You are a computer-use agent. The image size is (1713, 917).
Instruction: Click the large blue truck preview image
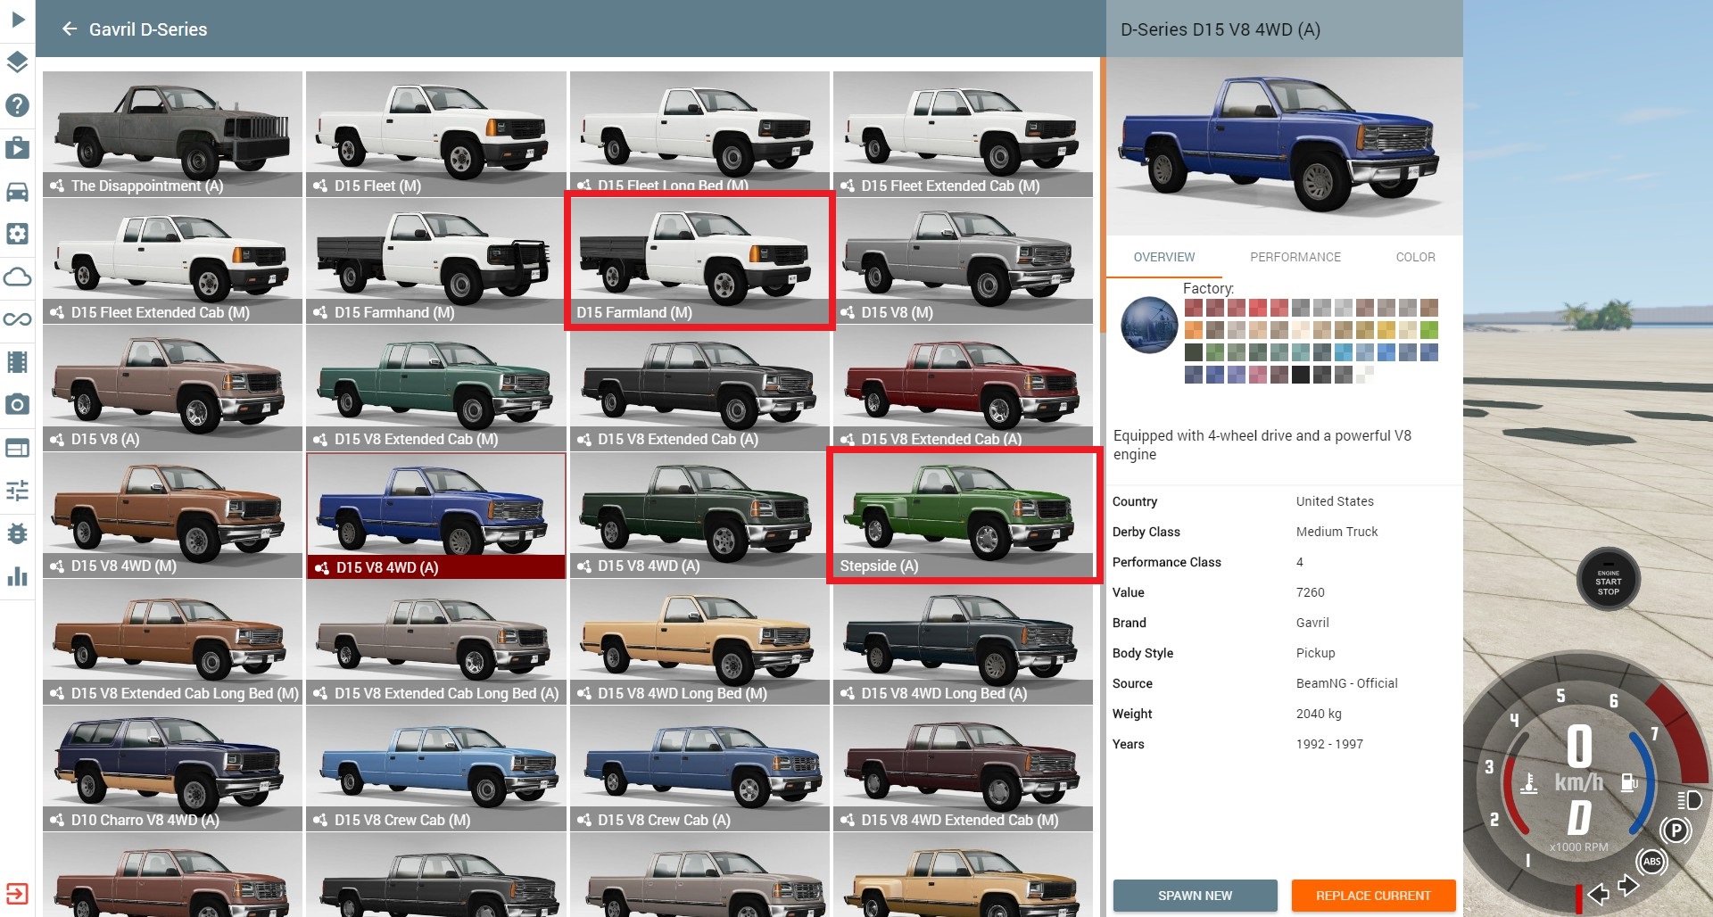click(1284, 147)
